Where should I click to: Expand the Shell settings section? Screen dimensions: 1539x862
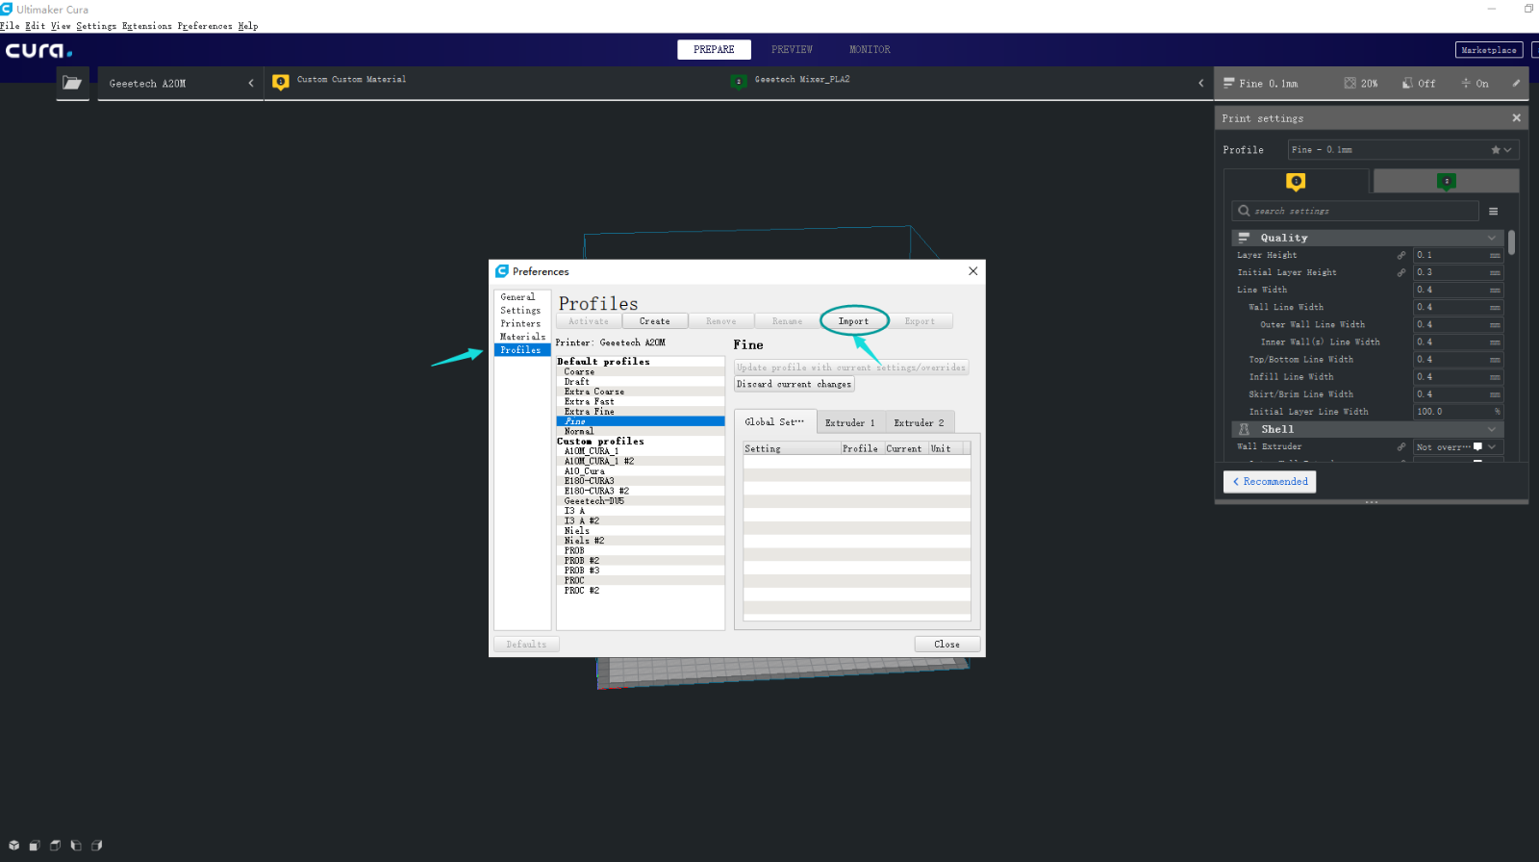pyautogui.click(x=1491, y=430)
